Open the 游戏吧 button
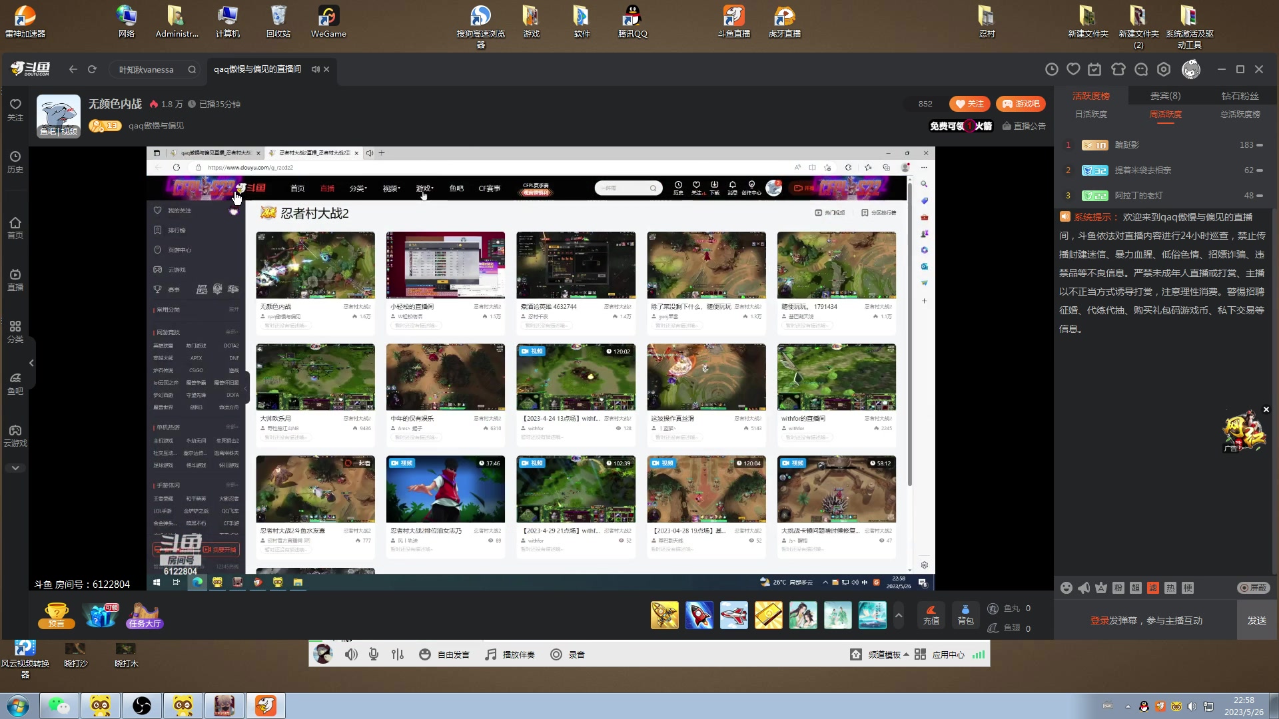The image size is (1279, 719). [x=1021, y=104]
